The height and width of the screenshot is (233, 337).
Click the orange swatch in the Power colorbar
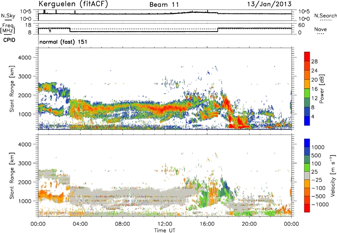307,75
